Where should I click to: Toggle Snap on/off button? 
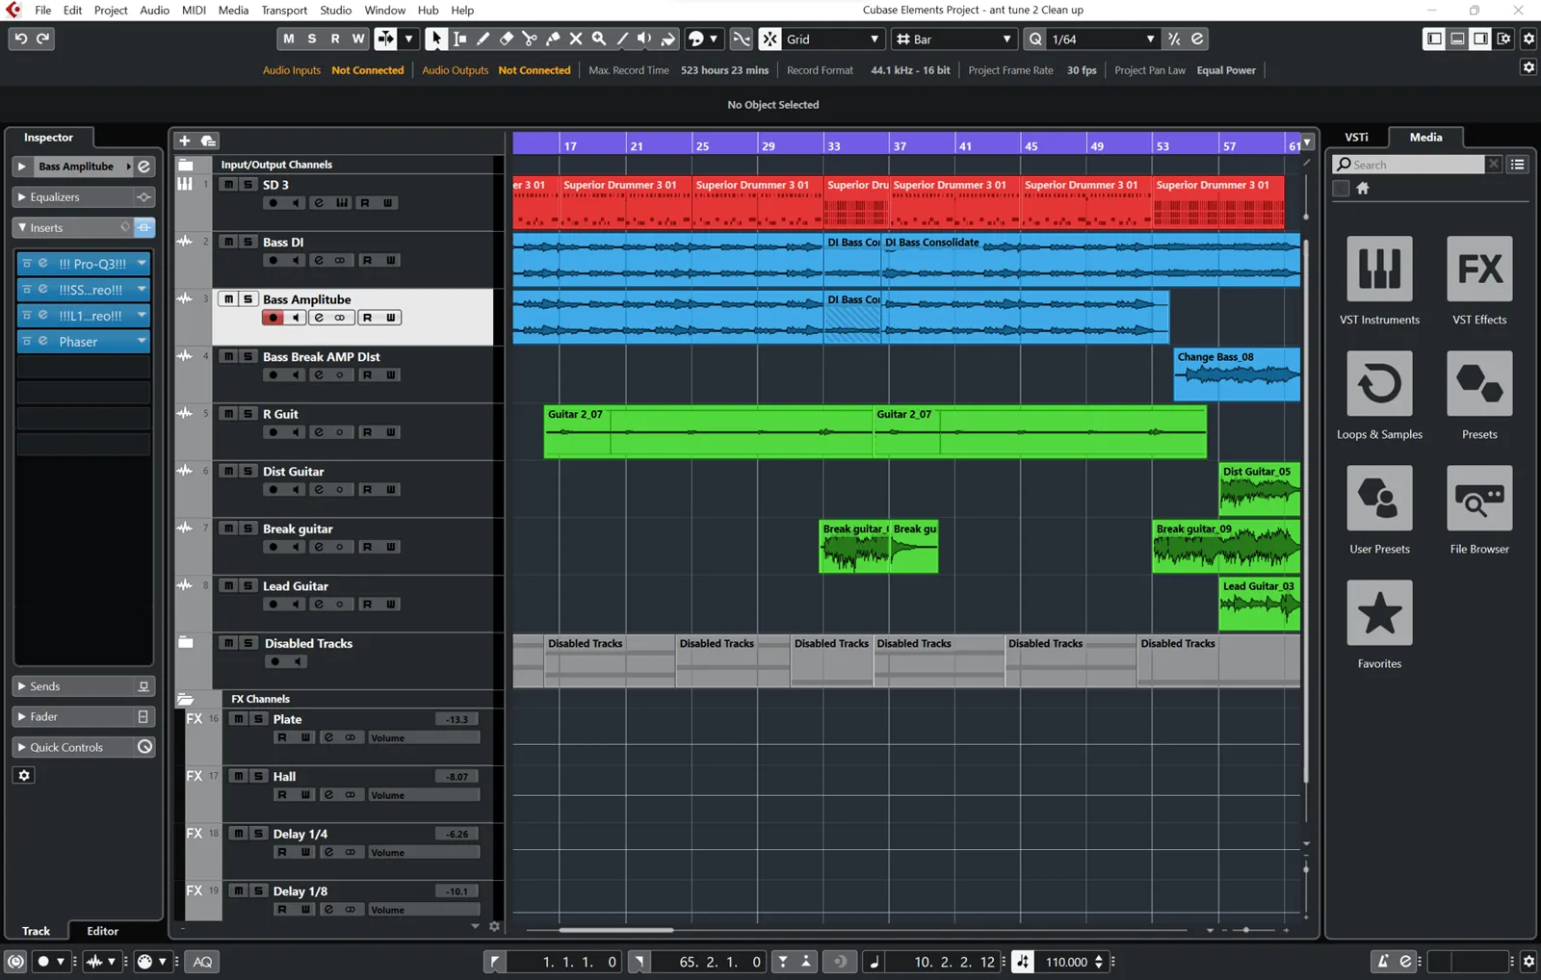tap(770, 39)
